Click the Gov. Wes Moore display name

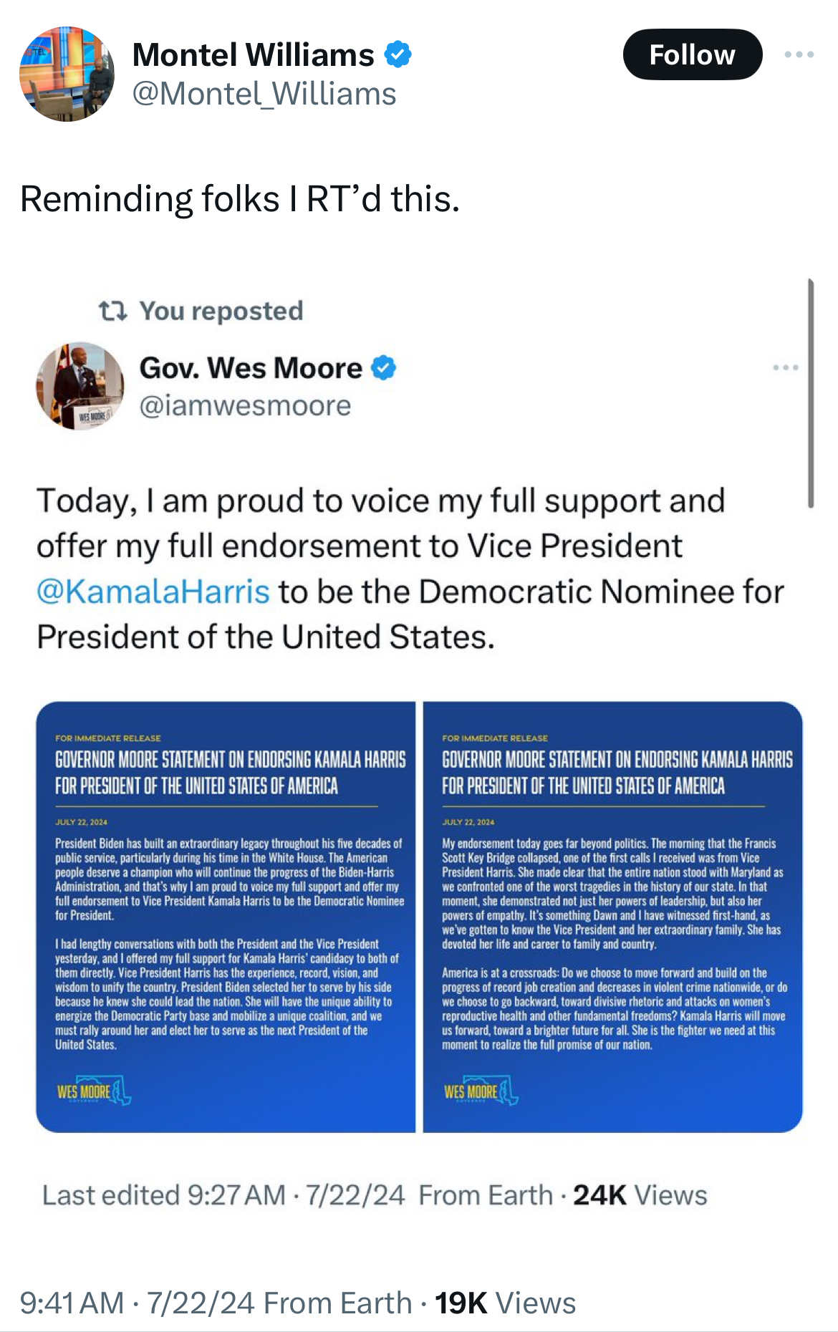click(x=251, y=368)
